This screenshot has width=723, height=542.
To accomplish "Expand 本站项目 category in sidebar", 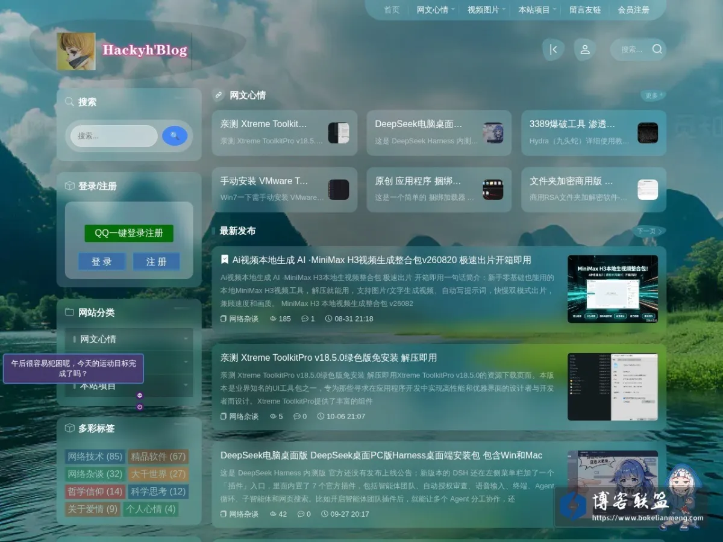I will [x=186, y=385].
